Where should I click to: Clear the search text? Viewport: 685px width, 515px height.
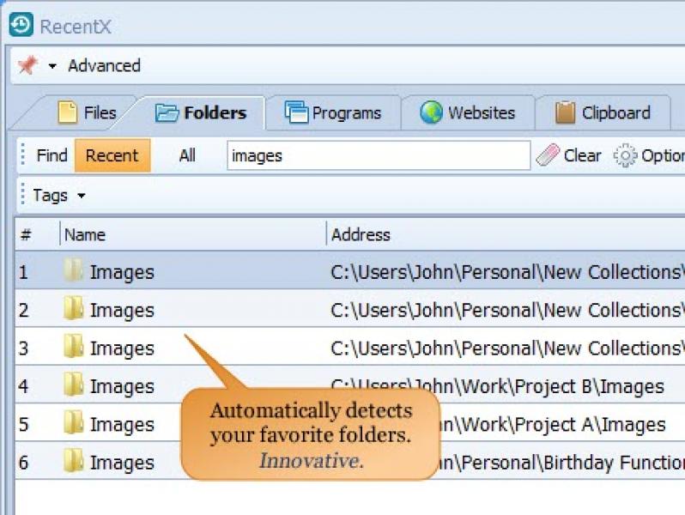click(x=569, y=155)
